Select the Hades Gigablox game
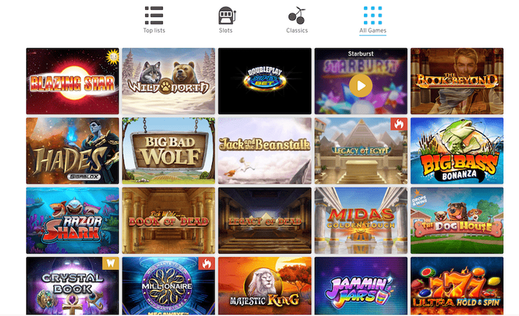 (x=73, y=151)
